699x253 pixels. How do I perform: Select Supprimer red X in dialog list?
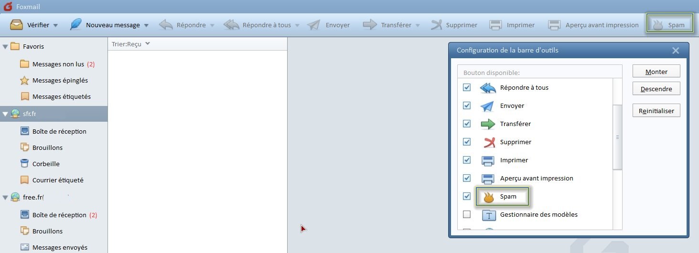(x=489, y=142)
